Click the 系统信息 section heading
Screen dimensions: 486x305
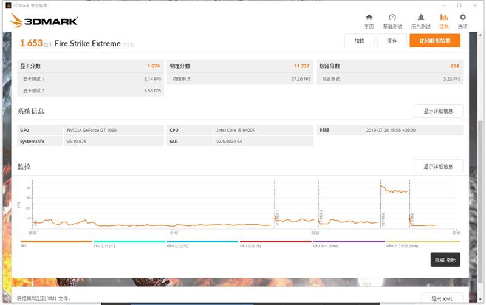[31, 111]
